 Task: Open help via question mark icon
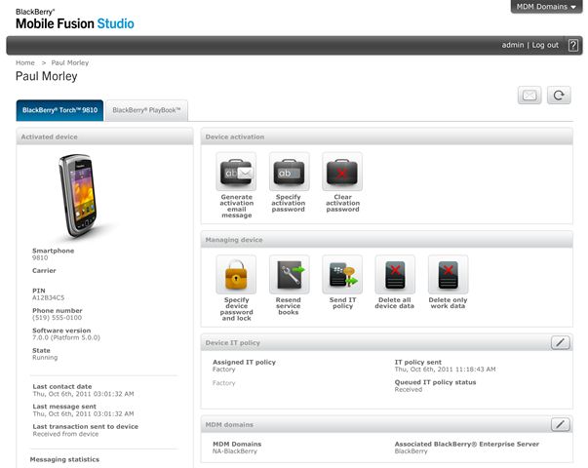coord(573,46)
